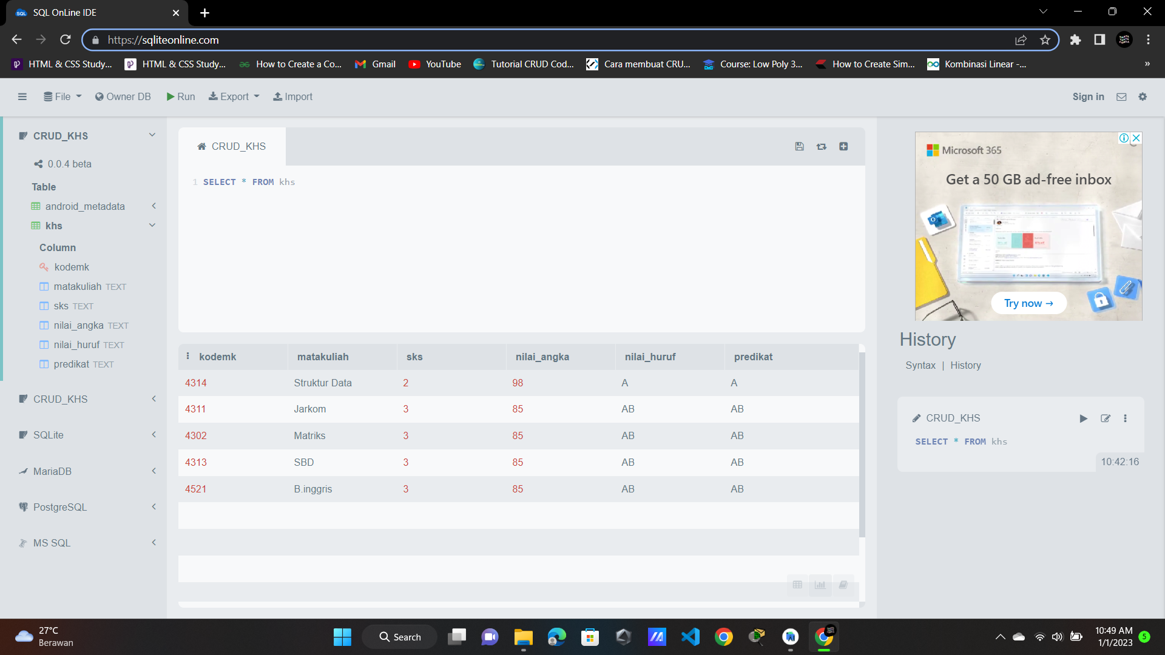Click the refresh arrows icon beside save

click(822, 146)
